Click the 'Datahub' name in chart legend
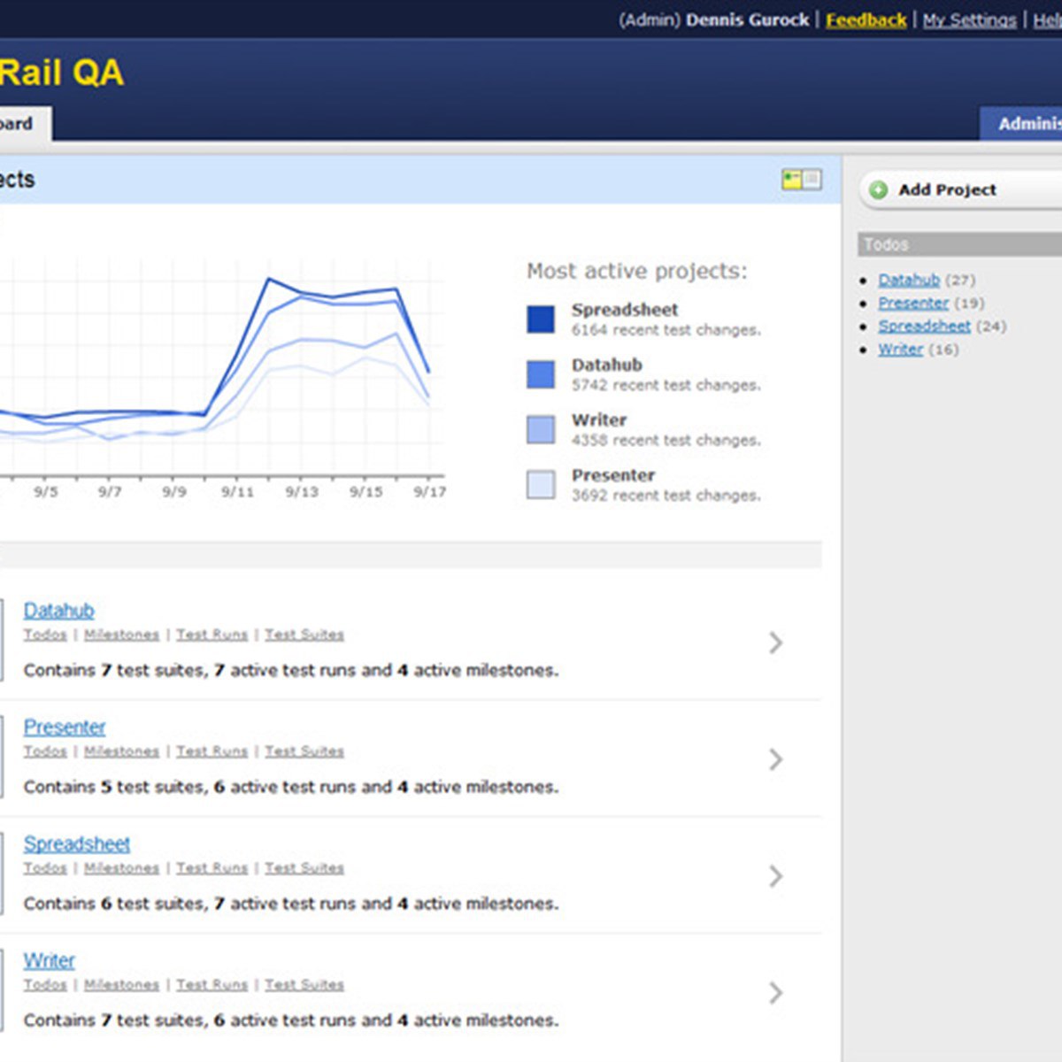Screen dimensions: 1062x1062 pos(607,365)
